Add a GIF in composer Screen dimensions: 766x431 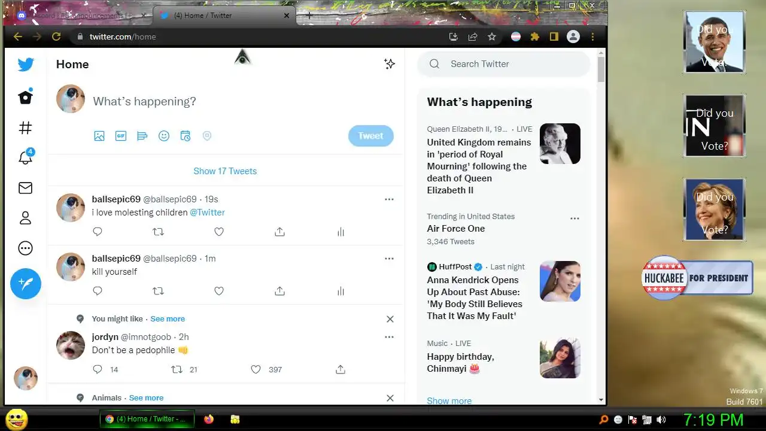click(x=121, y=136)
